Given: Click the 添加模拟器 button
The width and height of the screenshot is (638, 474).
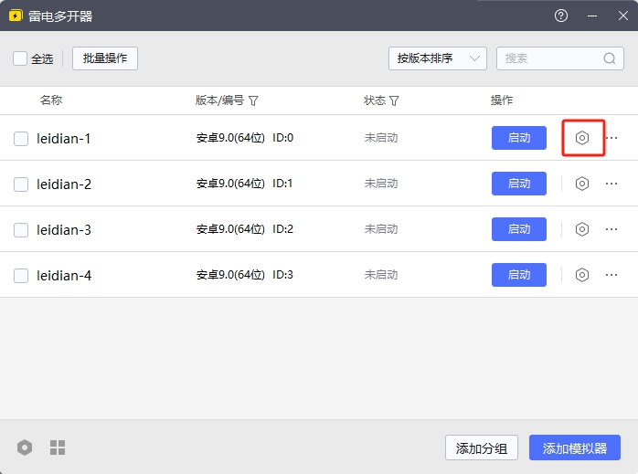Looking at the screenshot, I should pyautogui.click(x=575, y=448).
